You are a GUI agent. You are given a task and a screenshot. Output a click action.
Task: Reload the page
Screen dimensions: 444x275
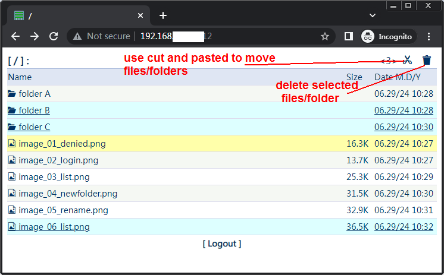tap(54, 36)
